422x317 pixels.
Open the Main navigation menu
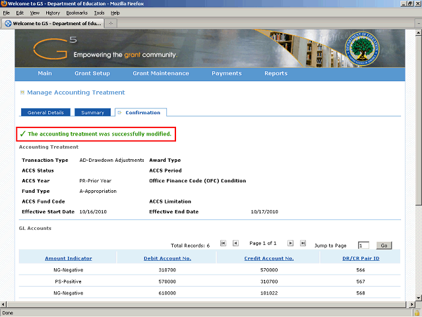click(45, 73)
